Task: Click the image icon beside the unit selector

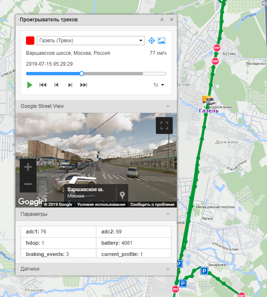Action: [162, 41]
